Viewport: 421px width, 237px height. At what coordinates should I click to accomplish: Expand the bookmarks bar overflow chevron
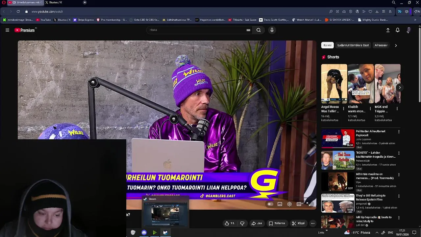tap(415, 20)
